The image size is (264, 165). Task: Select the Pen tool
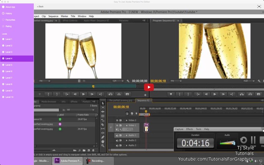tap(103, 137)
